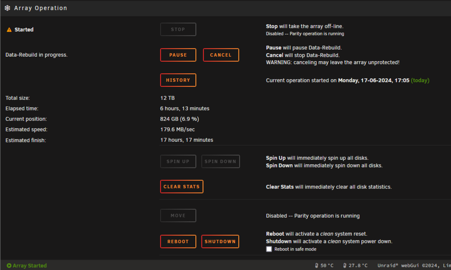Open the parity HISTORY button
451x270 pixels.
[178, 80]
